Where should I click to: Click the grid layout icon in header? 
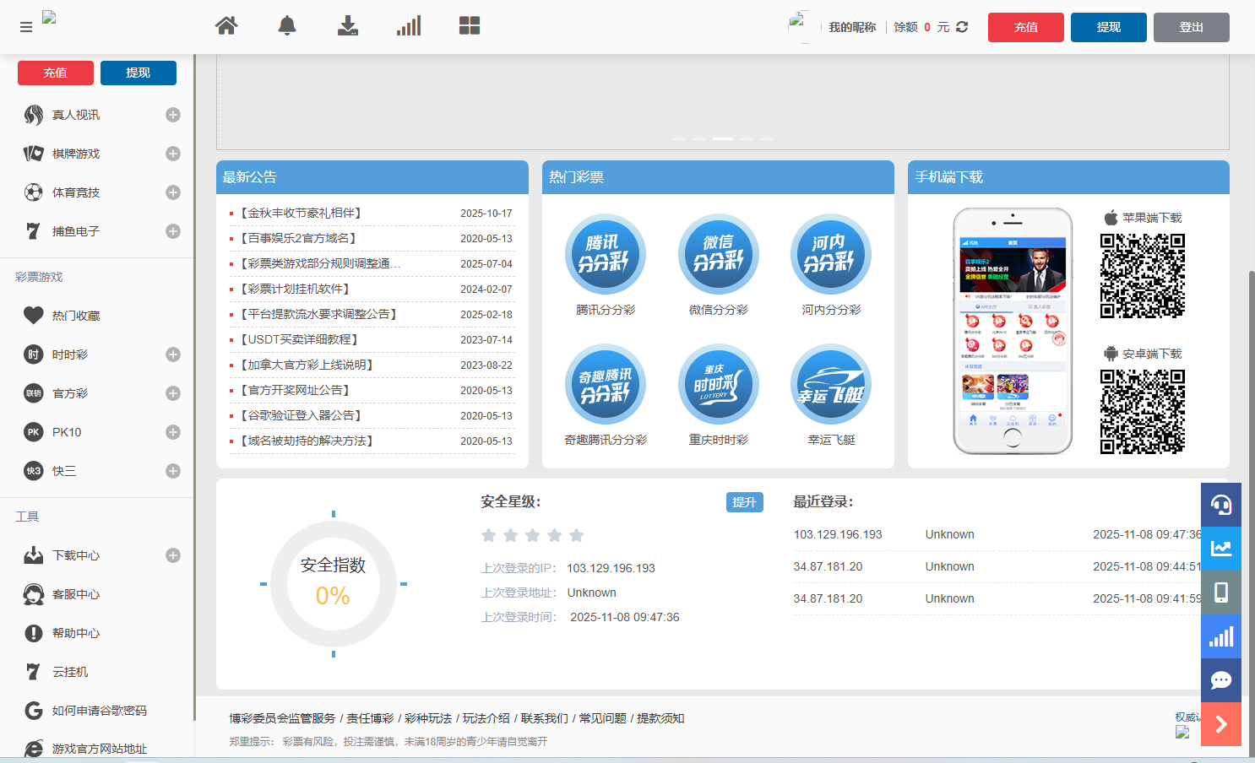tap(470, 26)
